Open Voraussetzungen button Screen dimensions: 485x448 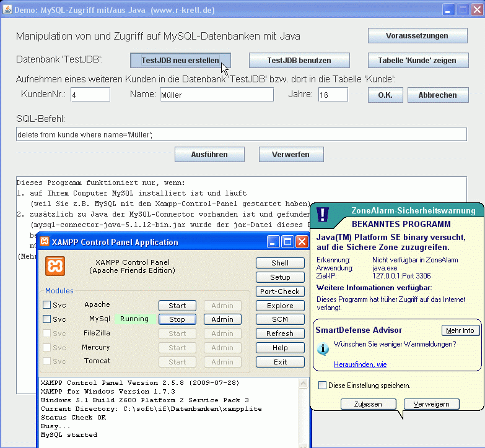pos(417,36)
